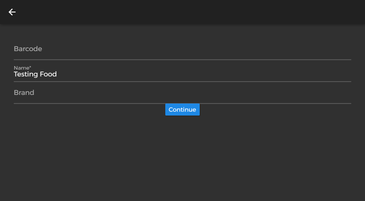This screenshot has height=201, width=365.
Task: Click the Continue button
Action: coord(182,110)
